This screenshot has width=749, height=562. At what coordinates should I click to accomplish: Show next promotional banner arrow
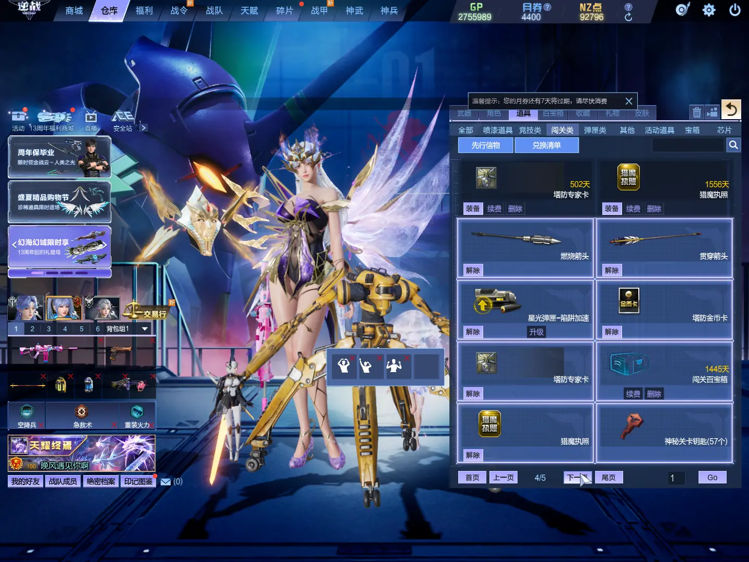(105, 244)
